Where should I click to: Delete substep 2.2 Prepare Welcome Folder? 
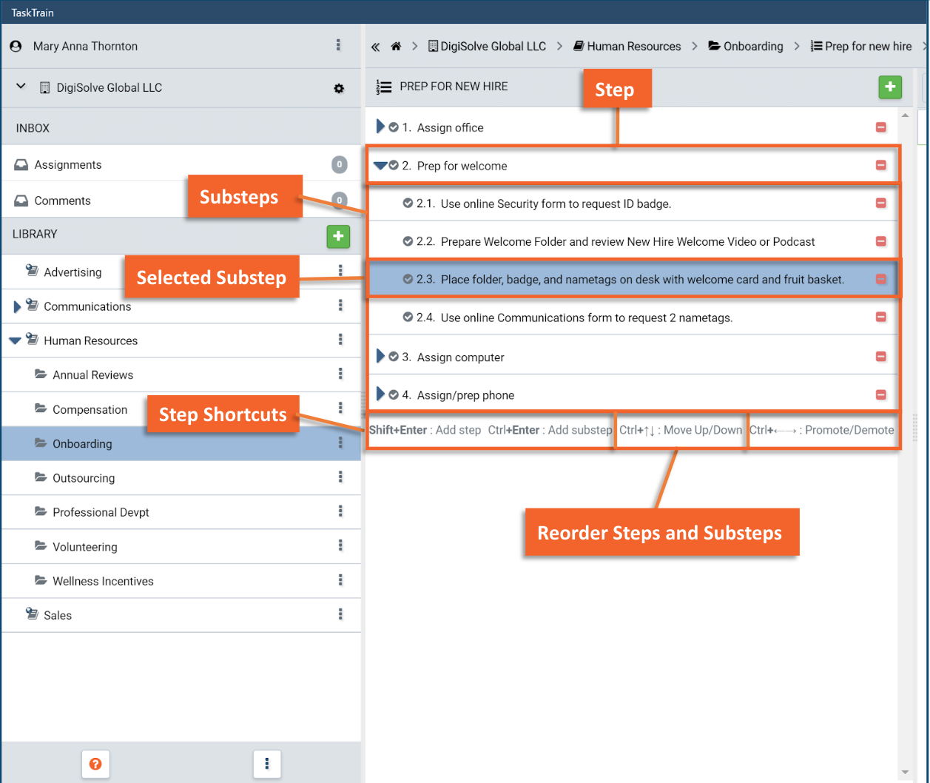(x=880, y=241)
